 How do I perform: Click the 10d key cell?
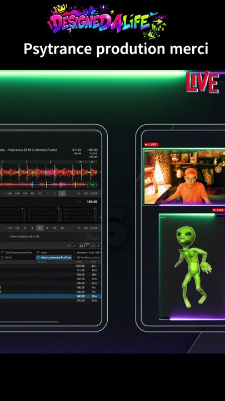[94, 275]
